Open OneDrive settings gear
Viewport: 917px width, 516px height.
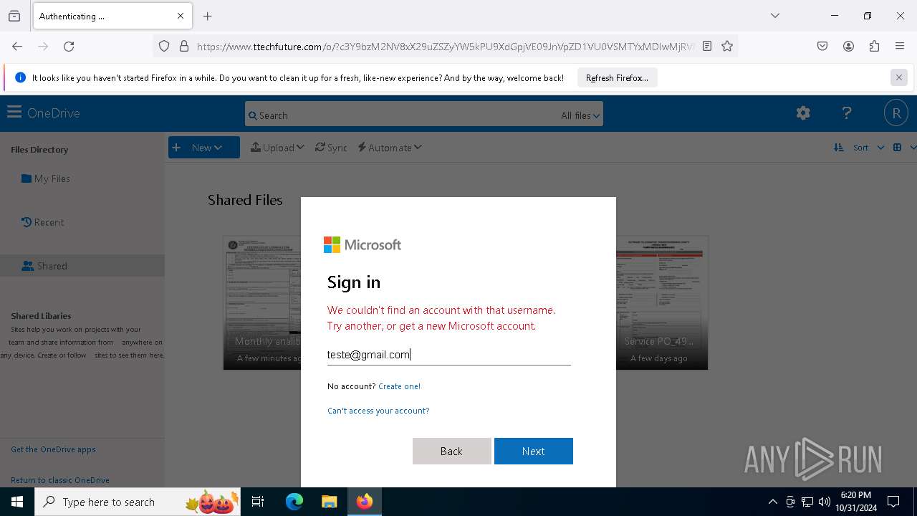[x=803, y=113]
